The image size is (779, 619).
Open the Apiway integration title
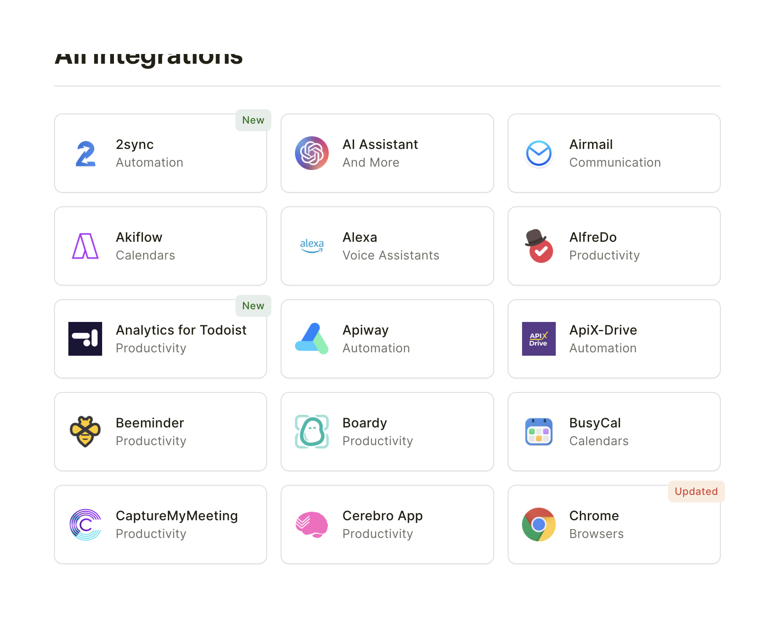click(x=365, y=330)
